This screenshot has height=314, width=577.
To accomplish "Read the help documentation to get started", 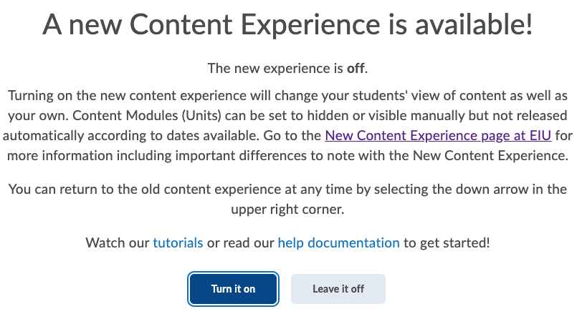I will (338, 242).
